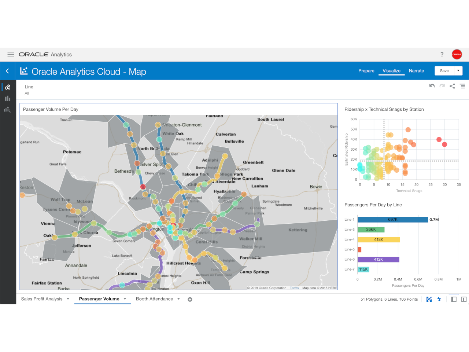Click the Save button
Screen dimensions: 469x352
(x=444, y=71)
